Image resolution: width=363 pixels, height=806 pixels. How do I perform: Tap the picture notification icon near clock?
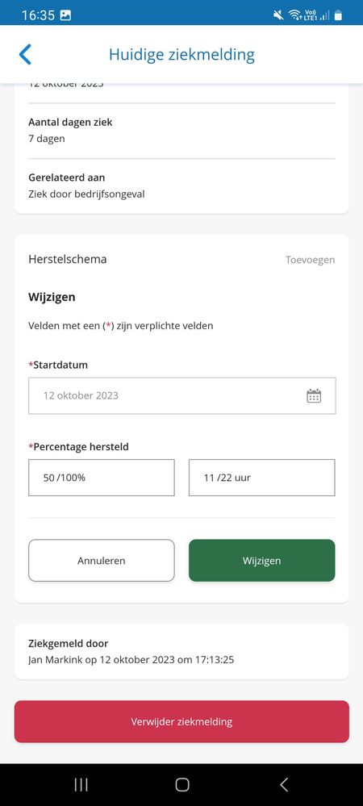[x=65, y=15]
